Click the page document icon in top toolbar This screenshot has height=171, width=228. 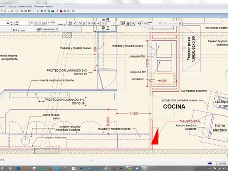click(18, 11)
